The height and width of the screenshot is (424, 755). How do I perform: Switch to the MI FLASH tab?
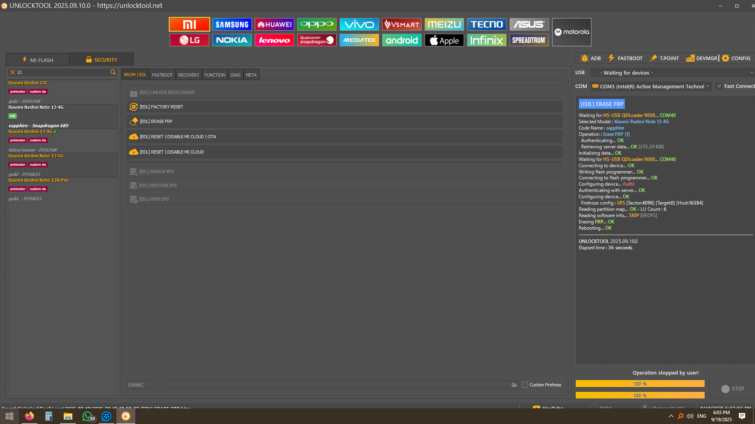(x=38, y=60)
